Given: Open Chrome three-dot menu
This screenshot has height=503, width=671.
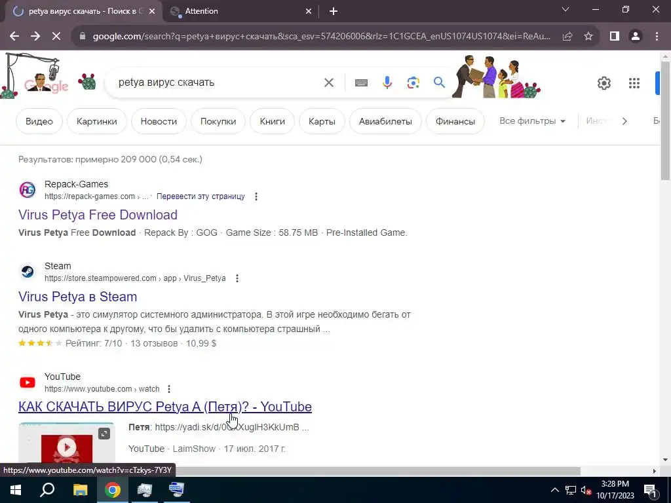Looking at the screenshot, I should pyautogui.click(x=657, y=37).
